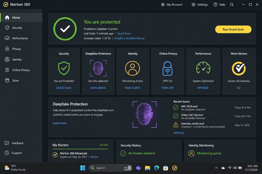Screen dimensions: 262x174
Task: Open Feedback in the sidebar
Action: click(14, 143)
